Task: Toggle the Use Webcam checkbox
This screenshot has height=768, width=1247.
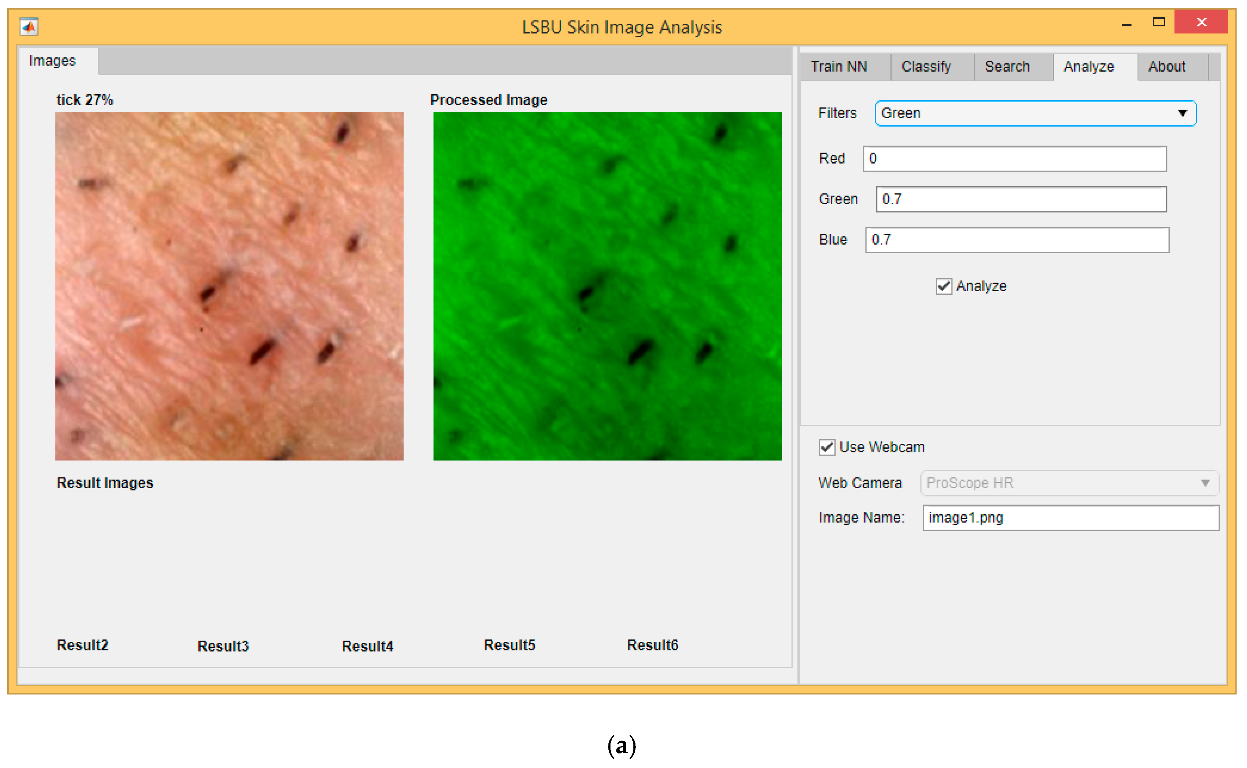Action: [x=827, y=447]
